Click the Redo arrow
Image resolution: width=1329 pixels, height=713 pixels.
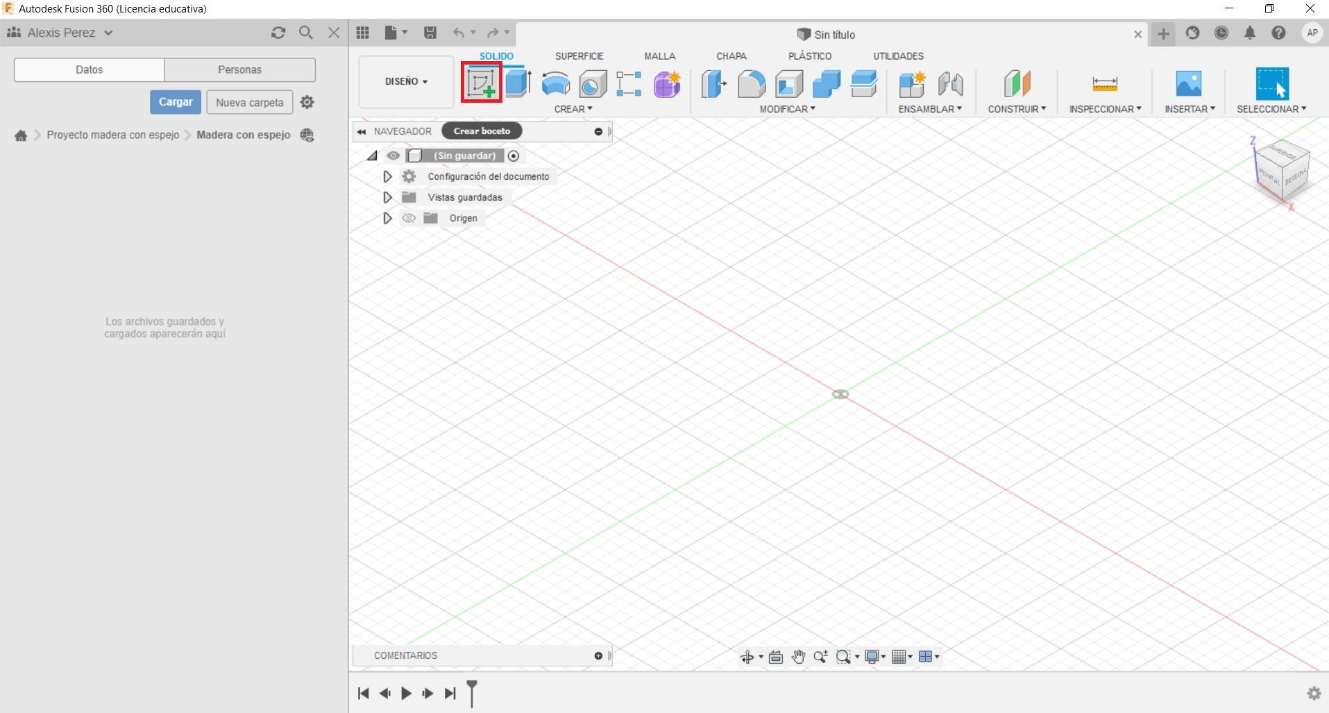point(493,33)
